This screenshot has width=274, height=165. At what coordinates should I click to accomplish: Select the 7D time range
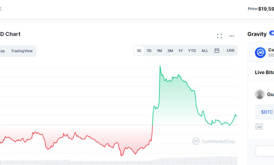[x=149, y=51]
